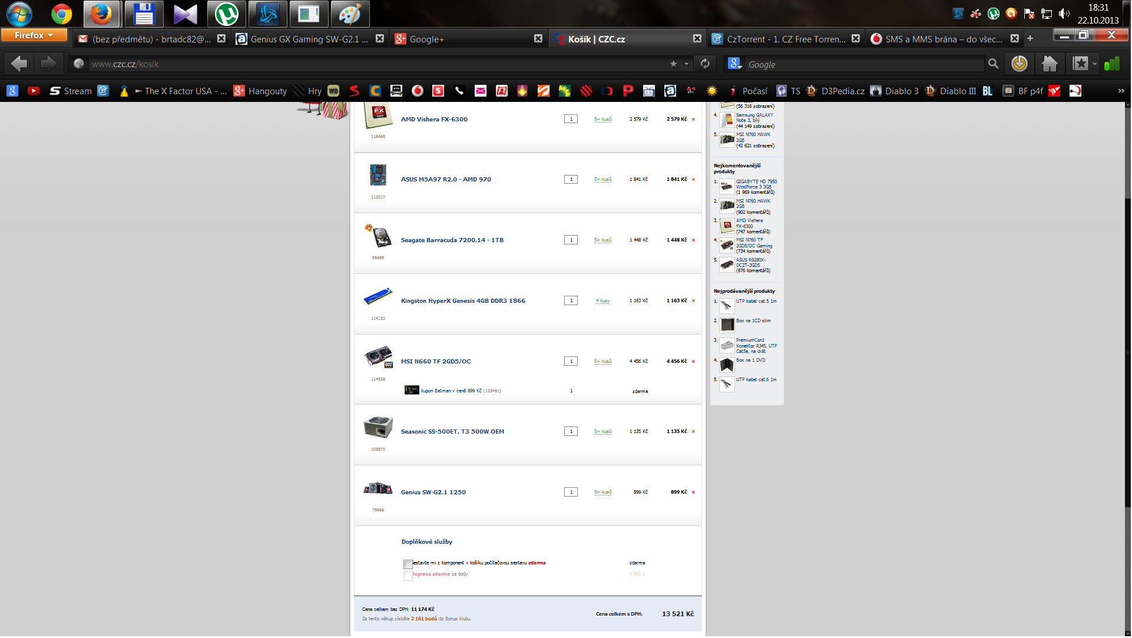Remove MSI N660 TF from cart

pos(693,362)
